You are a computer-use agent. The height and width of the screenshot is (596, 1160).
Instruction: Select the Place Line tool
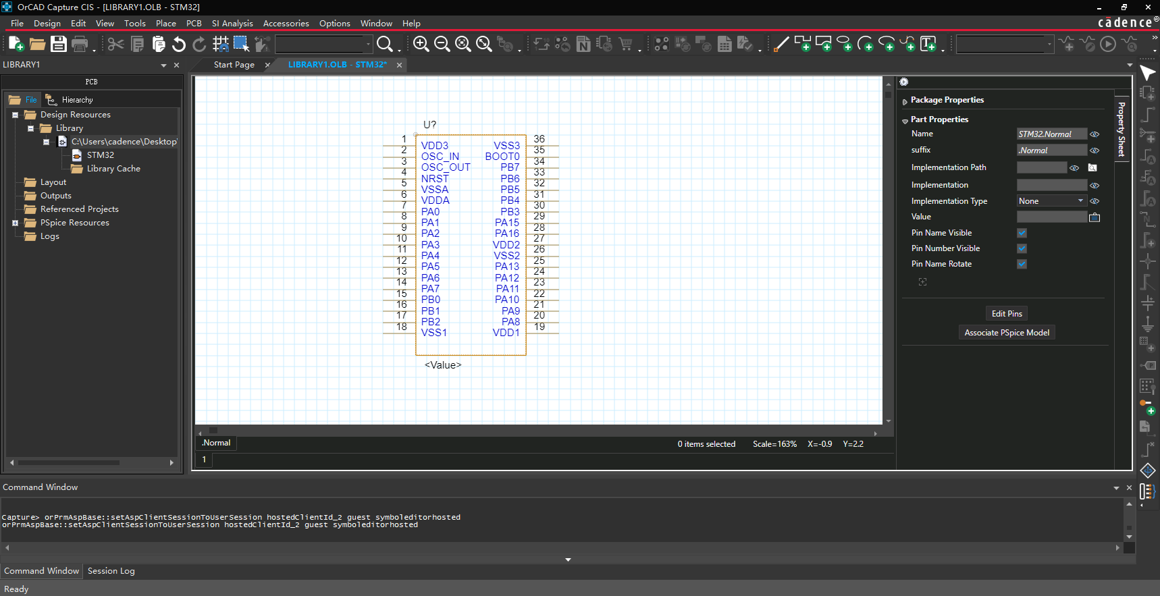(781, 44)
